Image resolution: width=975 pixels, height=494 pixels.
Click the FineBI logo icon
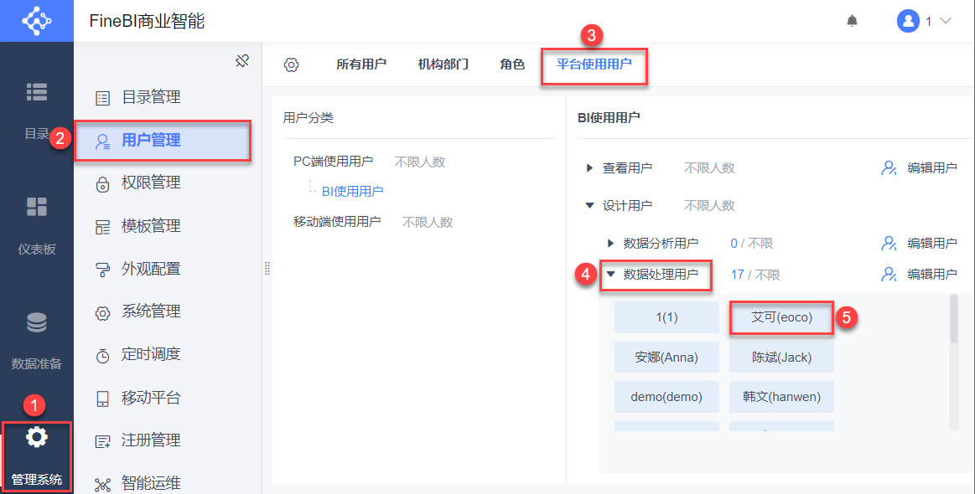pos(37,21)
